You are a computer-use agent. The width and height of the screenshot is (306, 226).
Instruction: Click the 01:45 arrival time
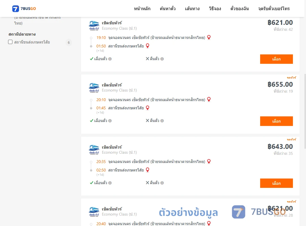tap(101, 108)
